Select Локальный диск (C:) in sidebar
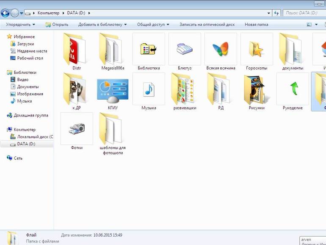The height and width of the screenshot is (245, 326). coord(32,137)
